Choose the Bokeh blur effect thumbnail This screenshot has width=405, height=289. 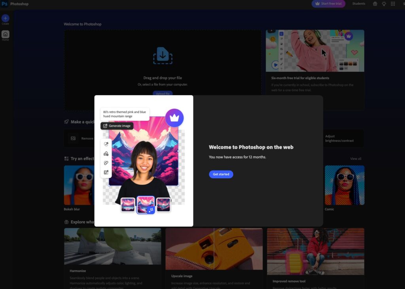79,185
